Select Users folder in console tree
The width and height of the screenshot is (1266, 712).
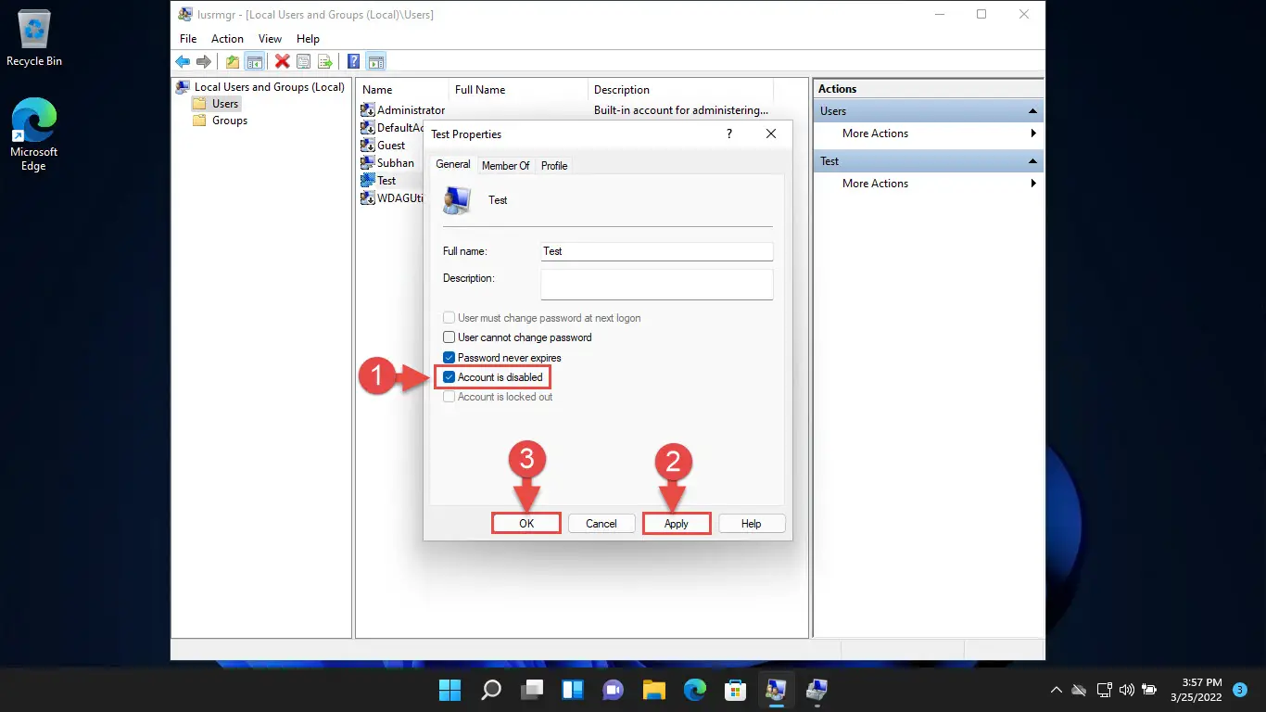pyautogui.click(x=216, y=104)
